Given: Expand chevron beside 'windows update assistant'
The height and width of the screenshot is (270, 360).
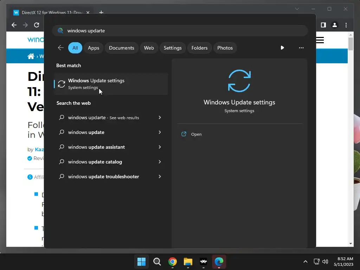Looking at the screenshot, I should point(160,147).
